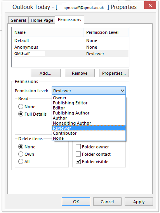Expand the Permission Level dropdown arrow
This screenshot has height=213, width=160.
click(122, 91)
